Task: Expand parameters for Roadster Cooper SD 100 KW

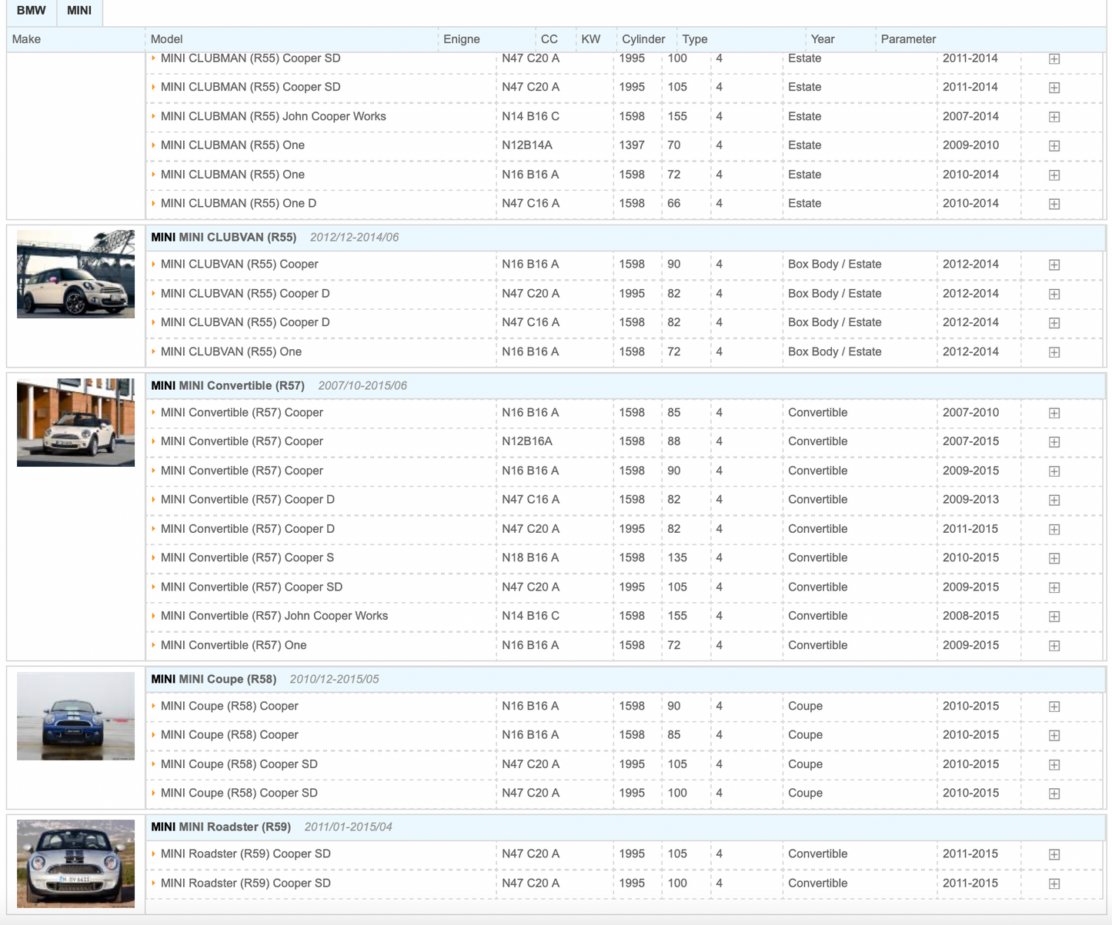Action: (x=1054, y=883)
